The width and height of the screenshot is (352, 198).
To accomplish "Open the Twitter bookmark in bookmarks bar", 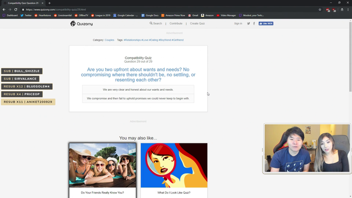I will point(26,15).
